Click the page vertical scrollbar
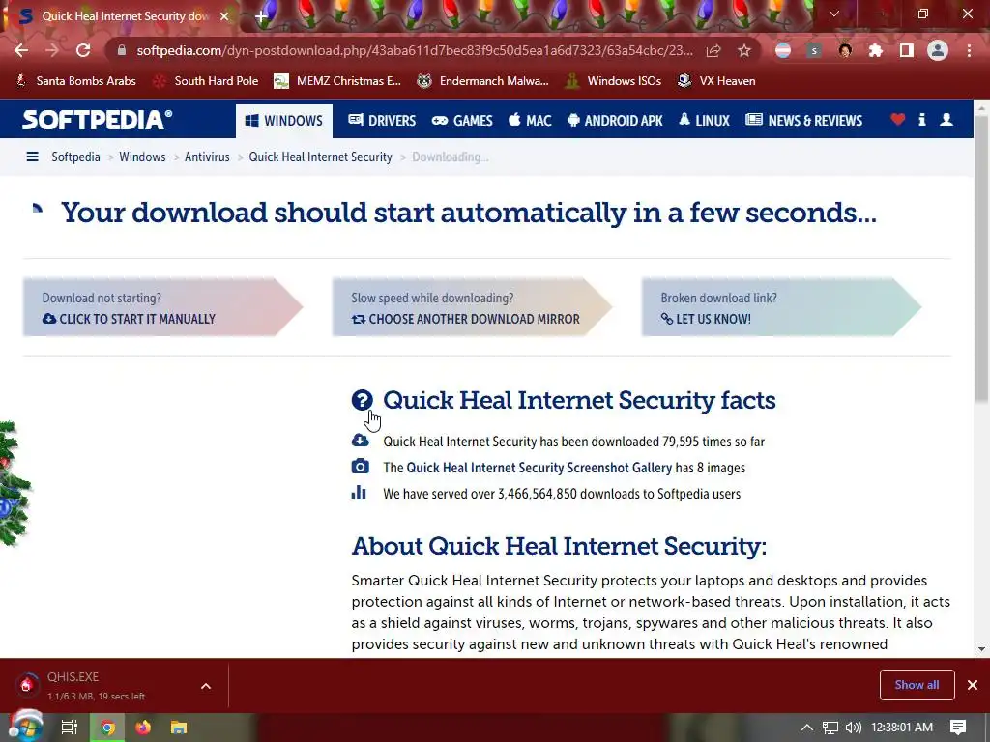 981,259
